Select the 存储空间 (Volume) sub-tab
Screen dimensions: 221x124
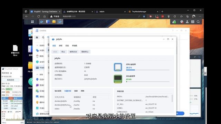[68, 91]
